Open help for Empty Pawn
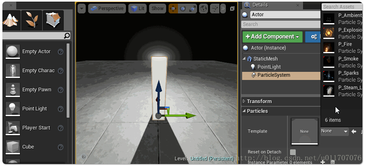Image resolution: width=366 pixels, height=166 pixels. (x=61, y=90)
